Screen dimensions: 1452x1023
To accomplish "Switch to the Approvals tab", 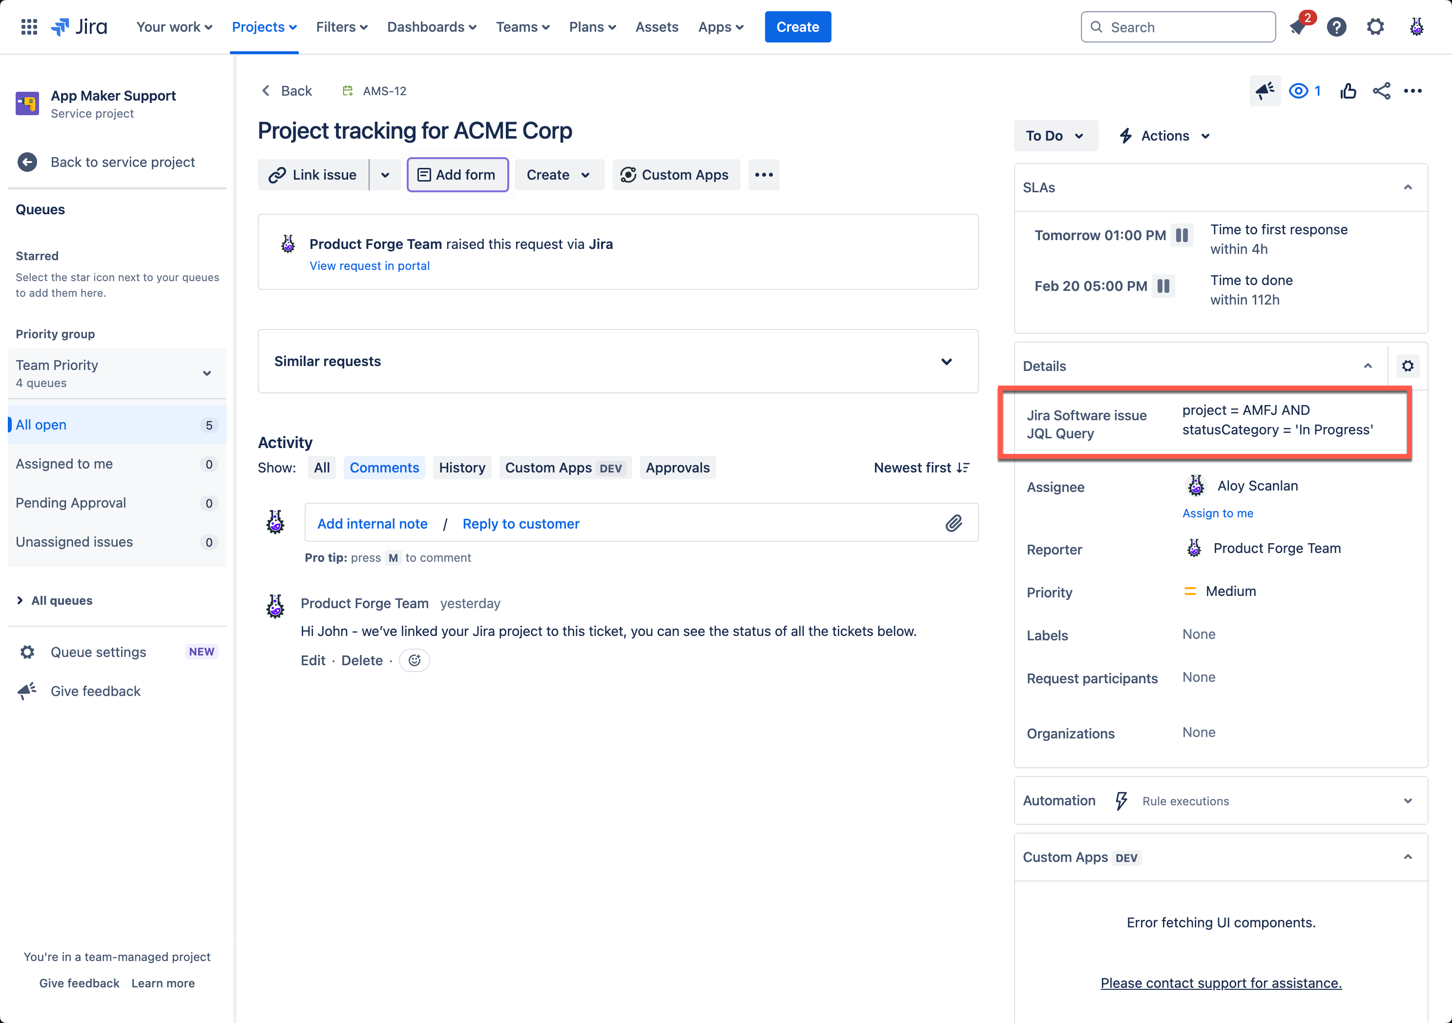I will point(678,468).
